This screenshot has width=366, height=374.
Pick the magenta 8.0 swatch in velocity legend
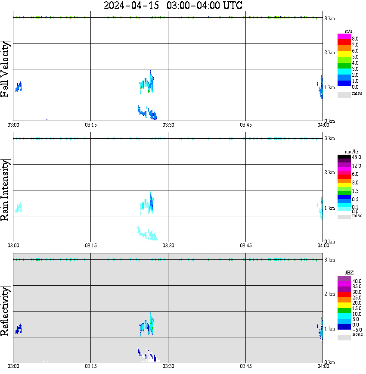(344, 37)
